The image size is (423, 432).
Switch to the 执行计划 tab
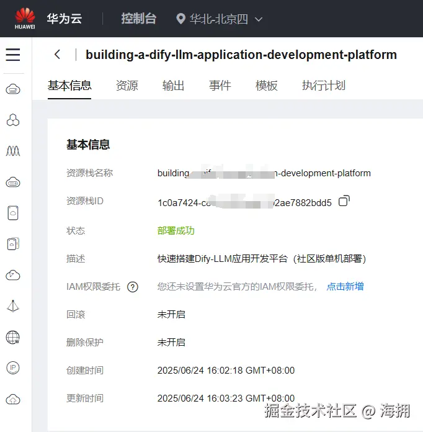click(x=324, y=86)
